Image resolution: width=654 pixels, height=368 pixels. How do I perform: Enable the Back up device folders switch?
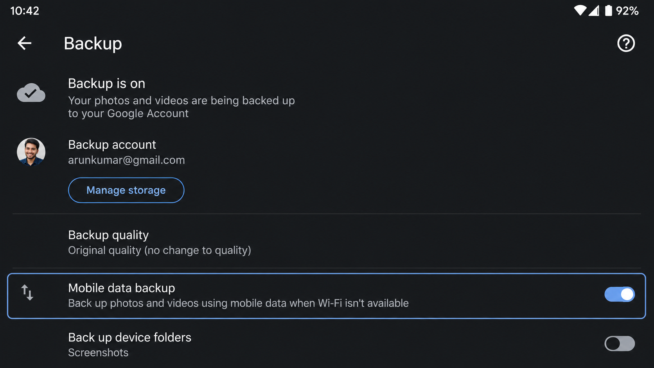620,344
